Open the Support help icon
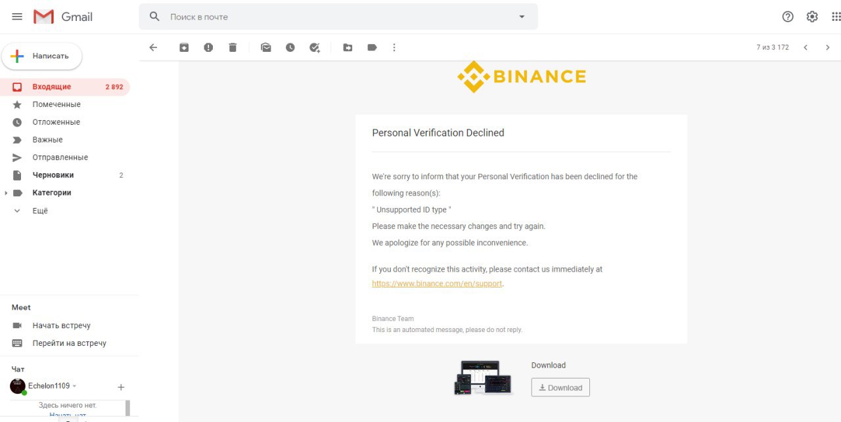 788,16
